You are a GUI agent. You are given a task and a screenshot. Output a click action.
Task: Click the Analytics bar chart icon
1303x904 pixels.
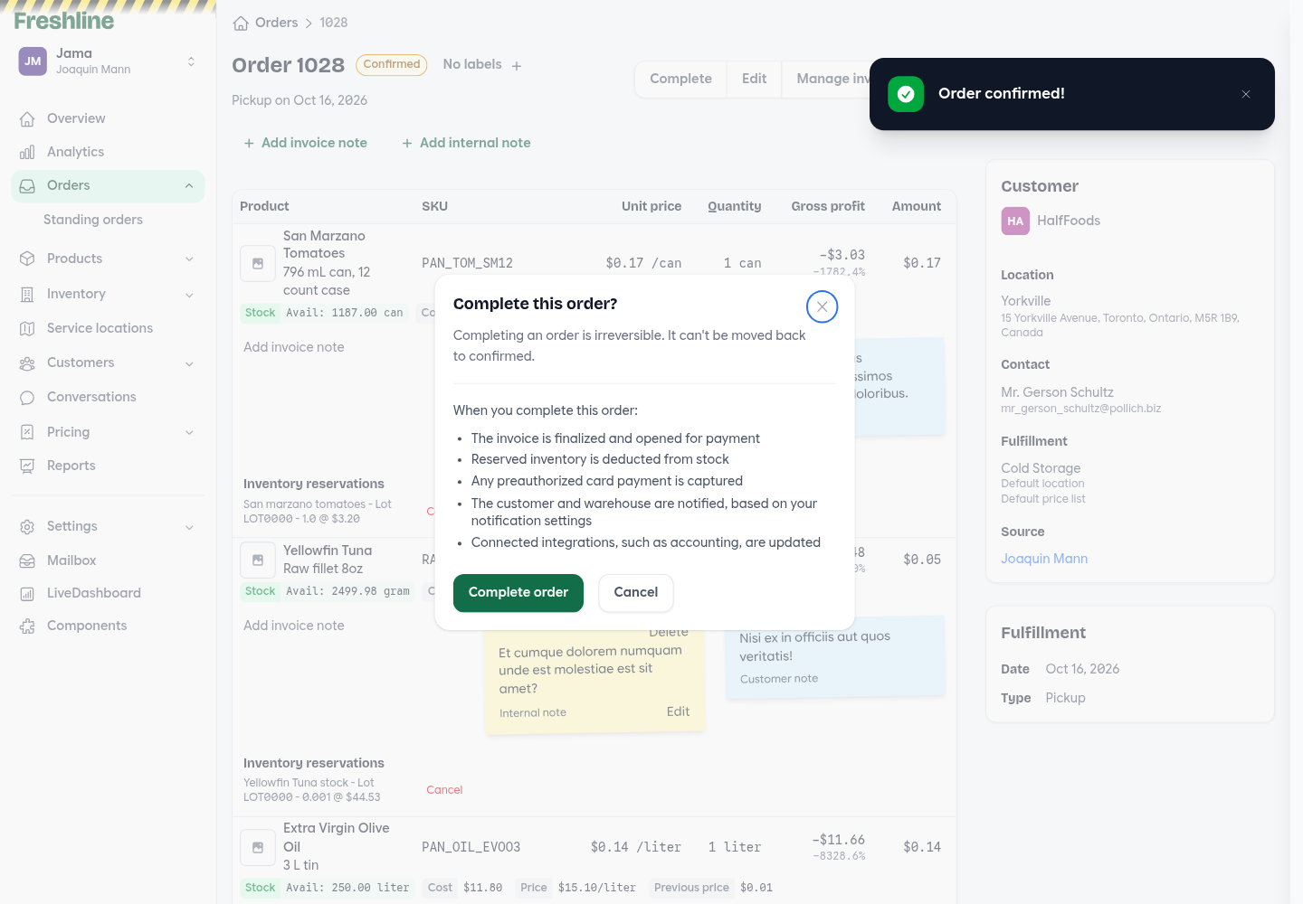[x=27, y=152]
